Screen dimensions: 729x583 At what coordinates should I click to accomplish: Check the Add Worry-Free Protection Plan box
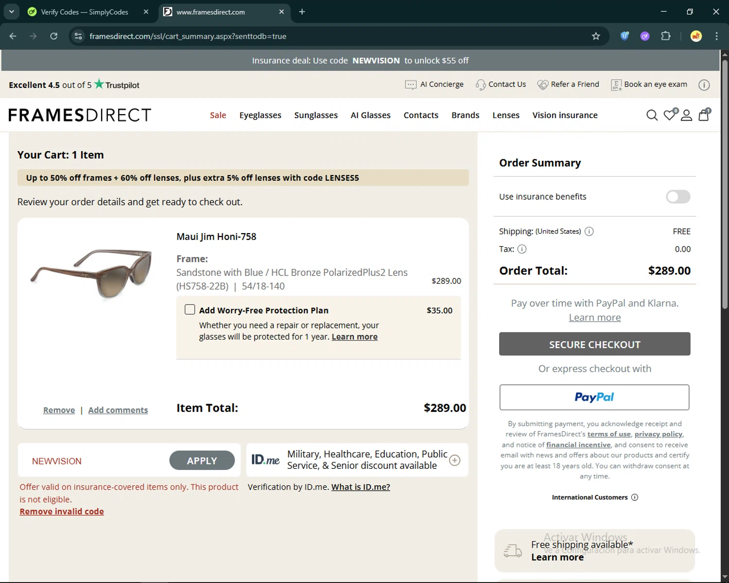coord(190,310)
